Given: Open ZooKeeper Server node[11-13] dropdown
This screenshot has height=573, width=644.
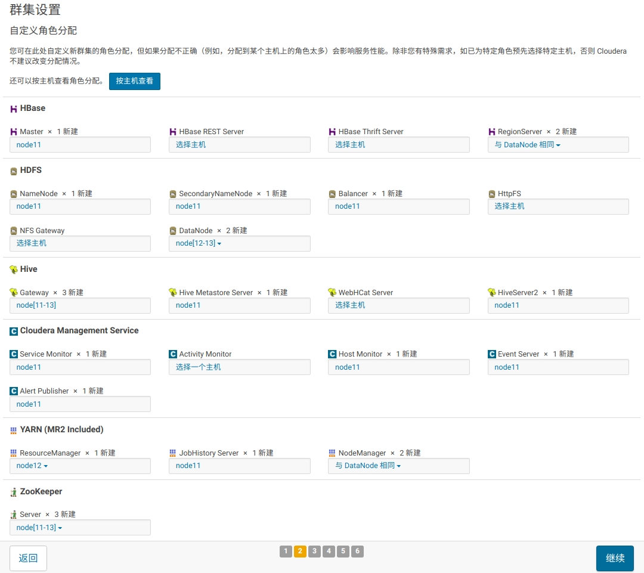Looking at the screenshot, I should (39, 528).
